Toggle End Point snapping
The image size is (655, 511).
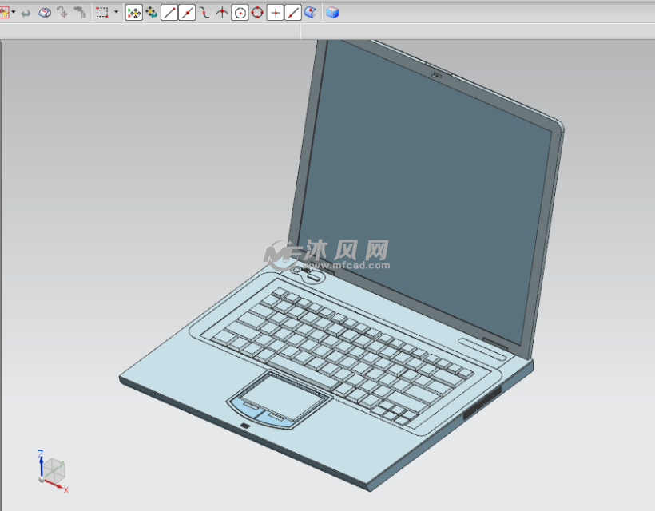(x=169, y=13)
